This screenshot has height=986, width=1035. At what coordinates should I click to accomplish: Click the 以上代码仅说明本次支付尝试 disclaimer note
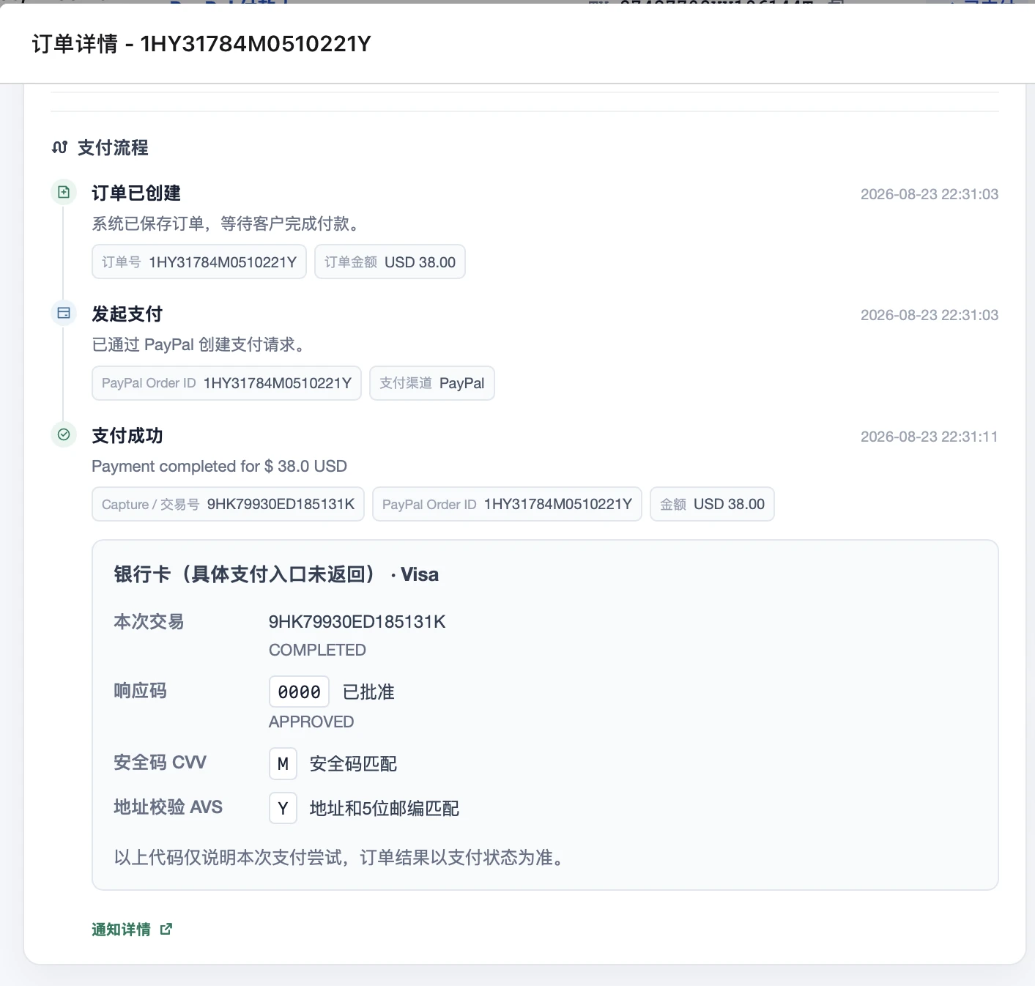pos(341,857)
